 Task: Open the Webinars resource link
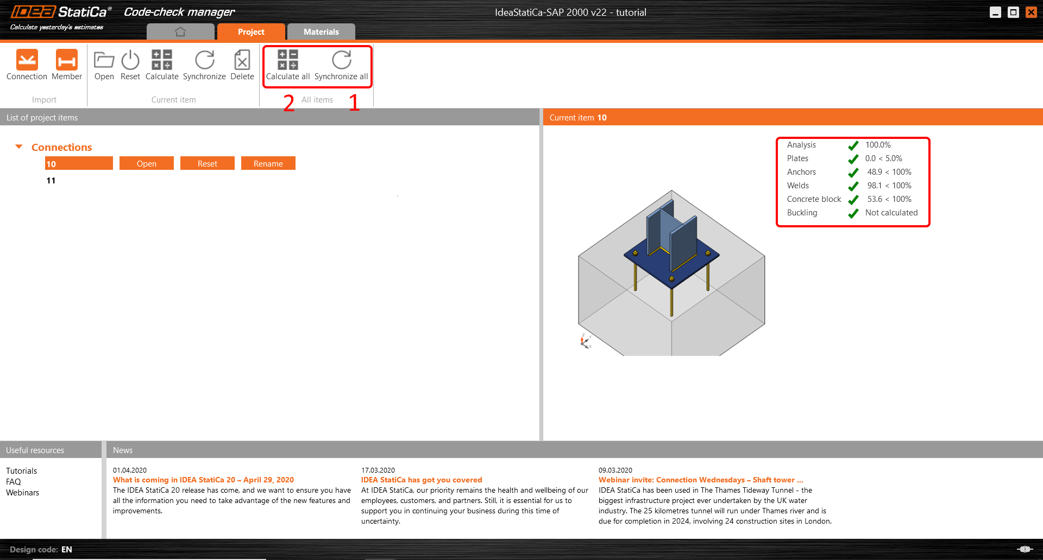(23, 493)
